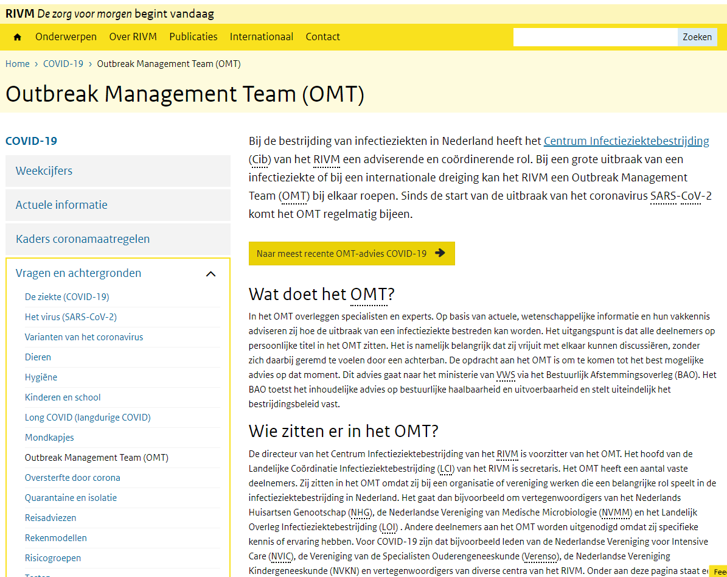The height and width of the screenshot is (577, 727).
Task: Open Kaders coronamaatregelen in the sidebar
Action: tap(118, 239)
